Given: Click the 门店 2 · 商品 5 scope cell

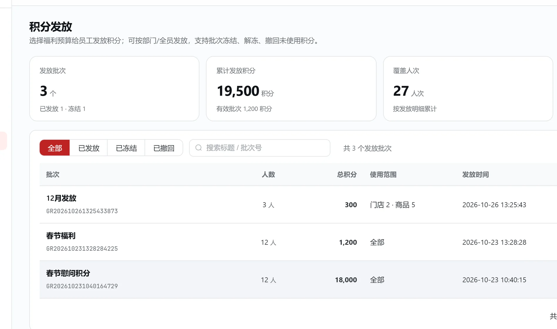Looking at the screenshot, I should click(393, 205).
